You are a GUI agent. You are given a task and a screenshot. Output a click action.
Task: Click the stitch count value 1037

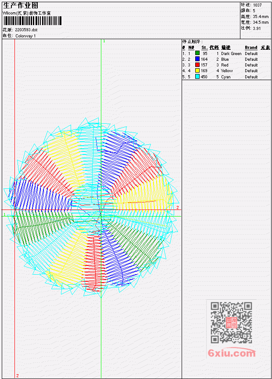tap(258, 5)
